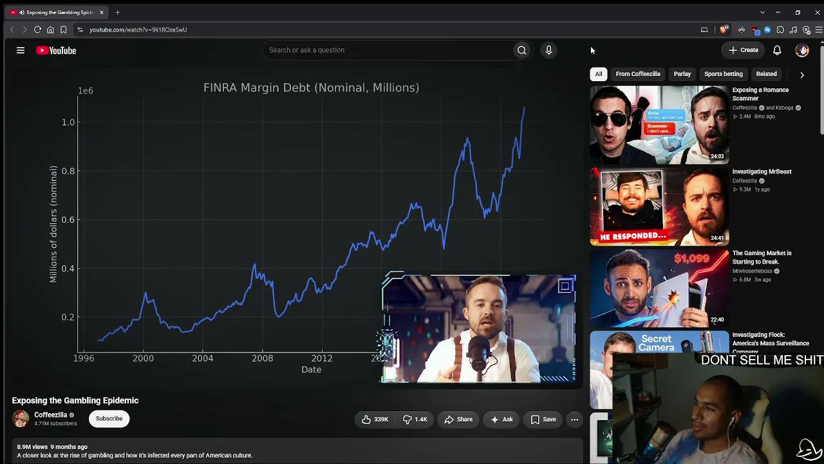The width and height of the screenshot is (824, 464).
Task: Save the video to a playlist
Action: [x=543, y=420]
